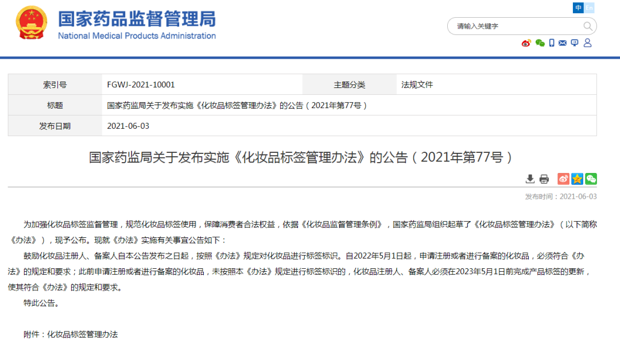Switch language to 中
The width and height of the screenshot is (620, 343).
tap(578, 7)
